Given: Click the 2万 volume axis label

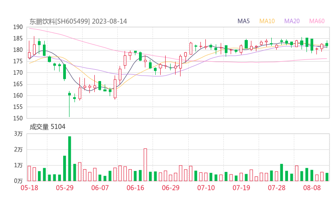Looking at the screenshot, I should point(19,149).
